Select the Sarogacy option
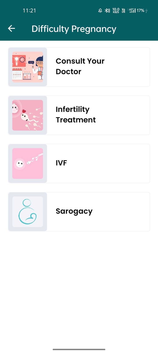 [91, 211]
